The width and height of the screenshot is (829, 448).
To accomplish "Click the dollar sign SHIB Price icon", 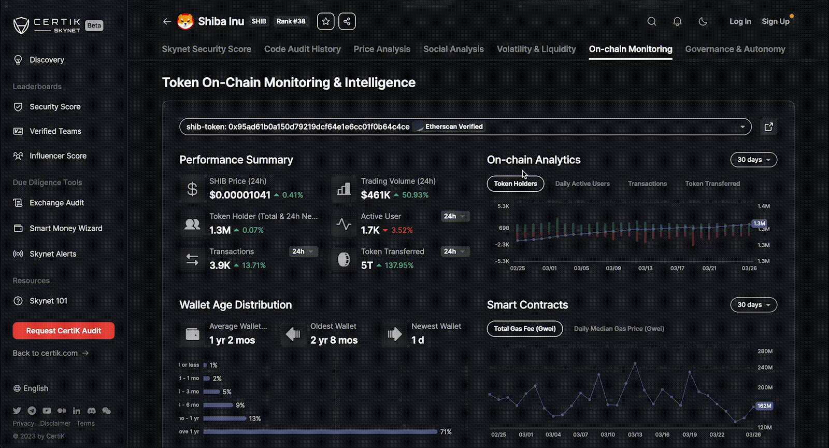I will pyautogui.click(x=192, y=189).
